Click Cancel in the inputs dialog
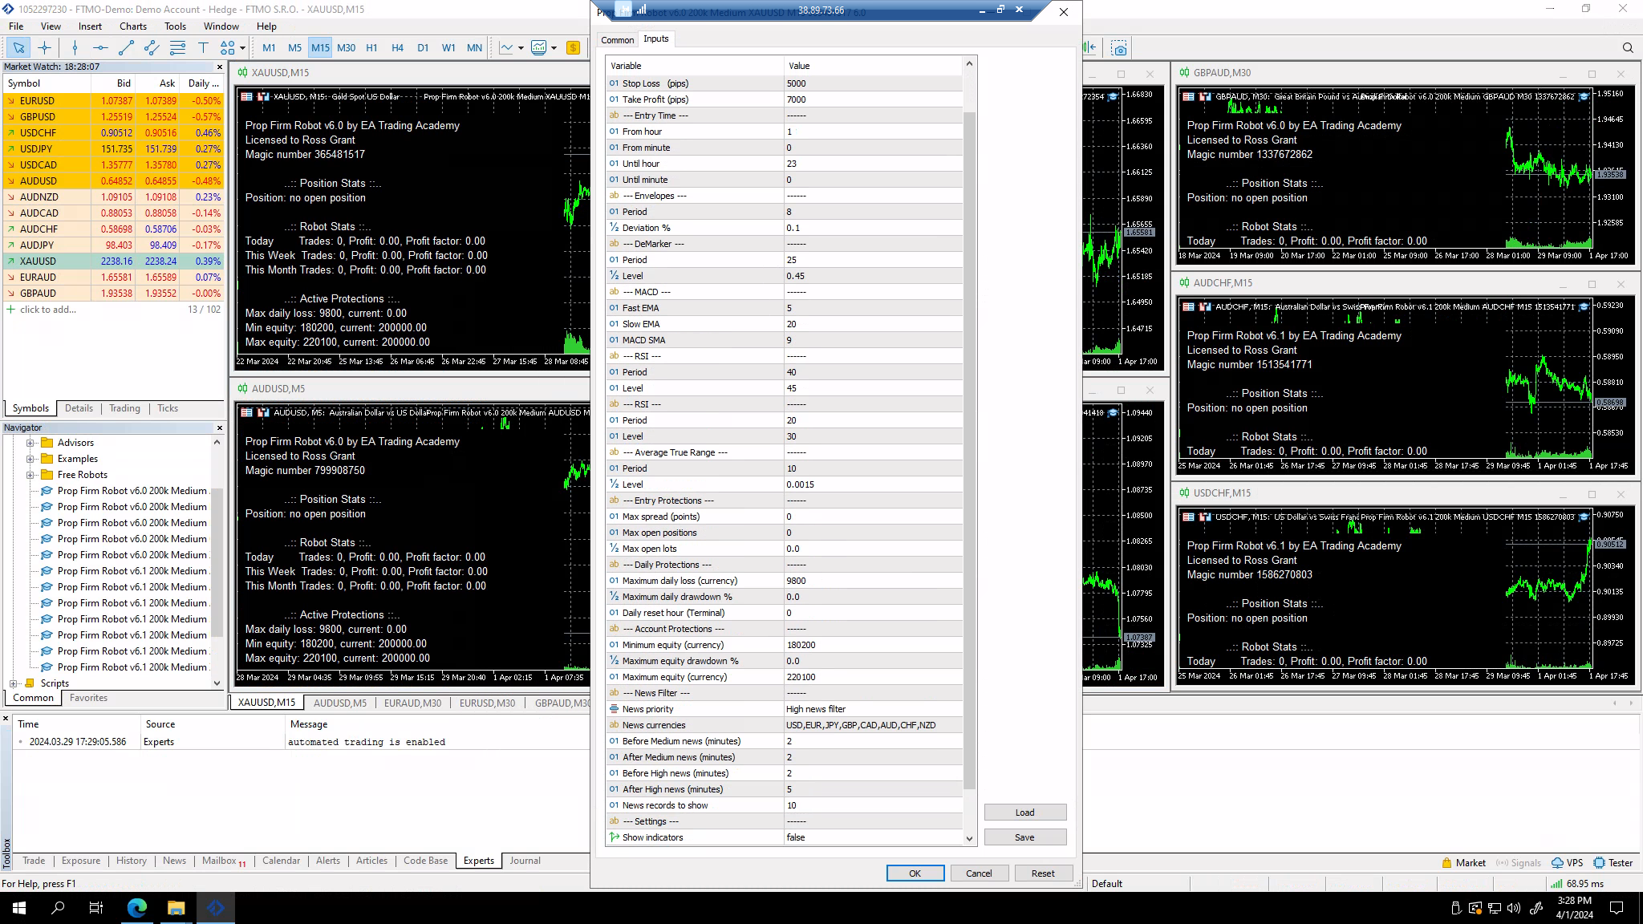The height and width of the screenshot is (924, 1643). coord(979,873)
